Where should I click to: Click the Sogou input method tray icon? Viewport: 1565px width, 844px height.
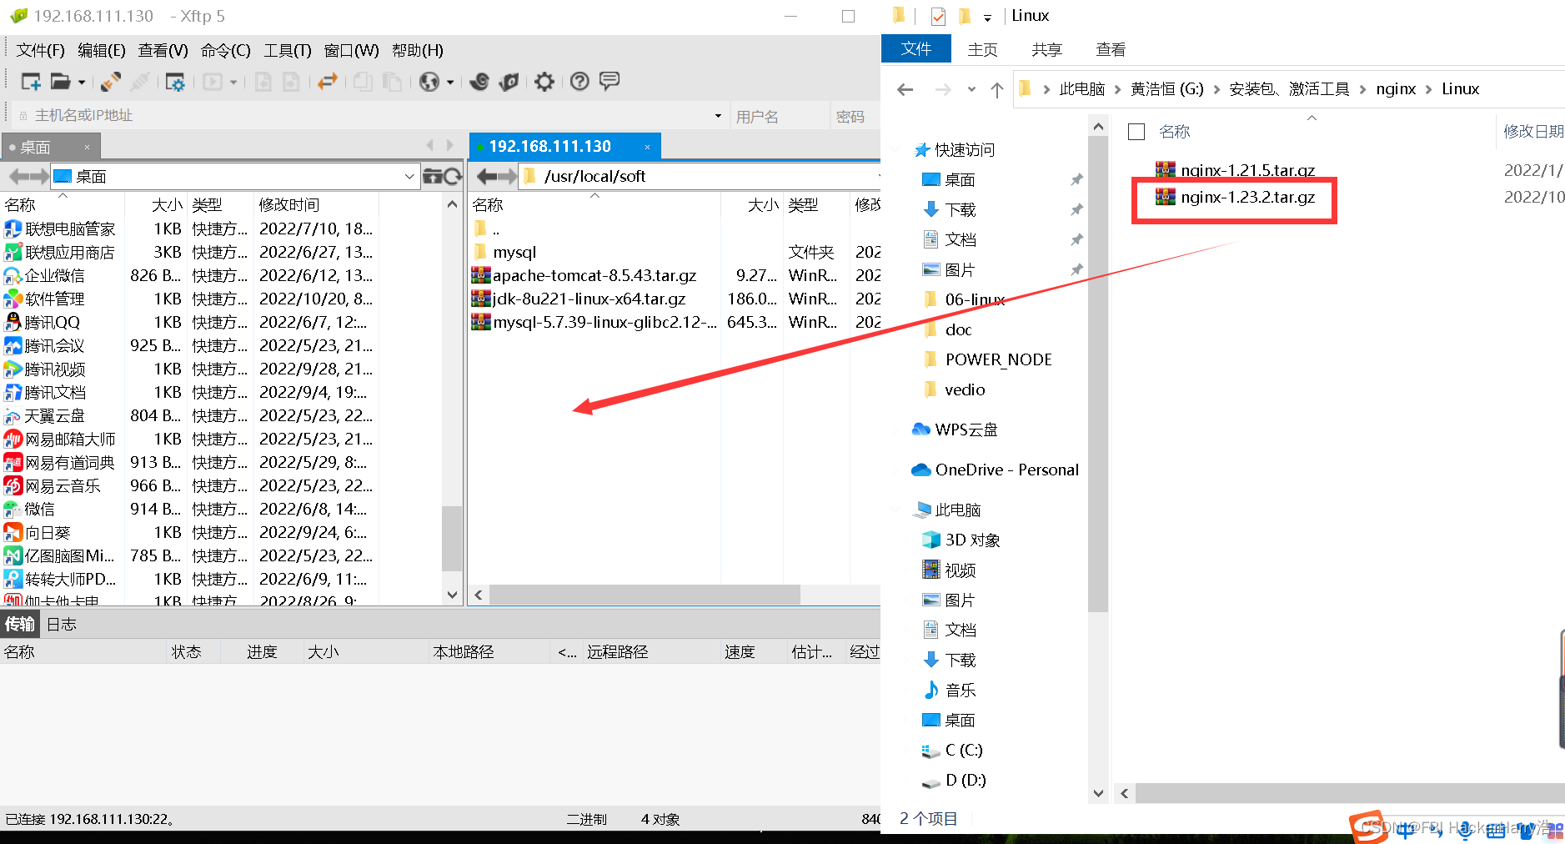tap(1369, 826)
